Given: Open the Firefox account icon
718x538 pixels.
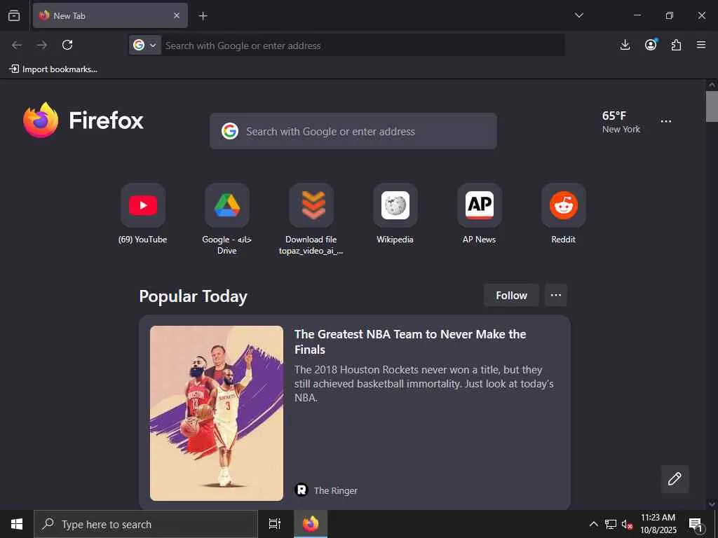Looking at the screenshot, I should (x=651, y=44).
